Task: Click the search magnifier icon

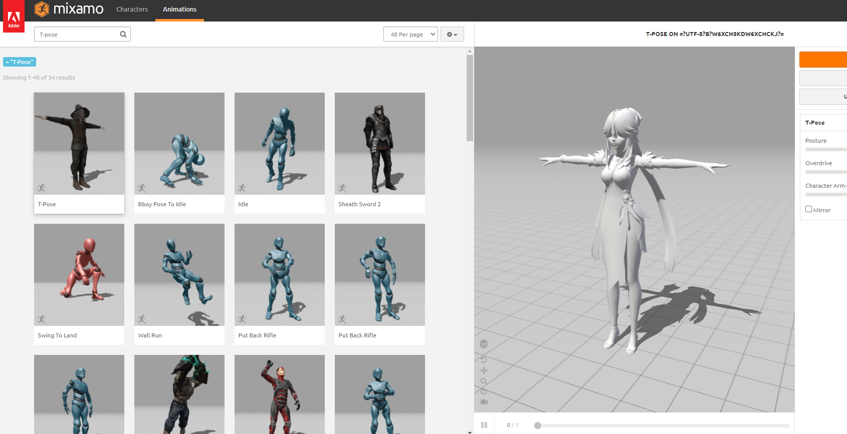Action: tap(123, 35)
